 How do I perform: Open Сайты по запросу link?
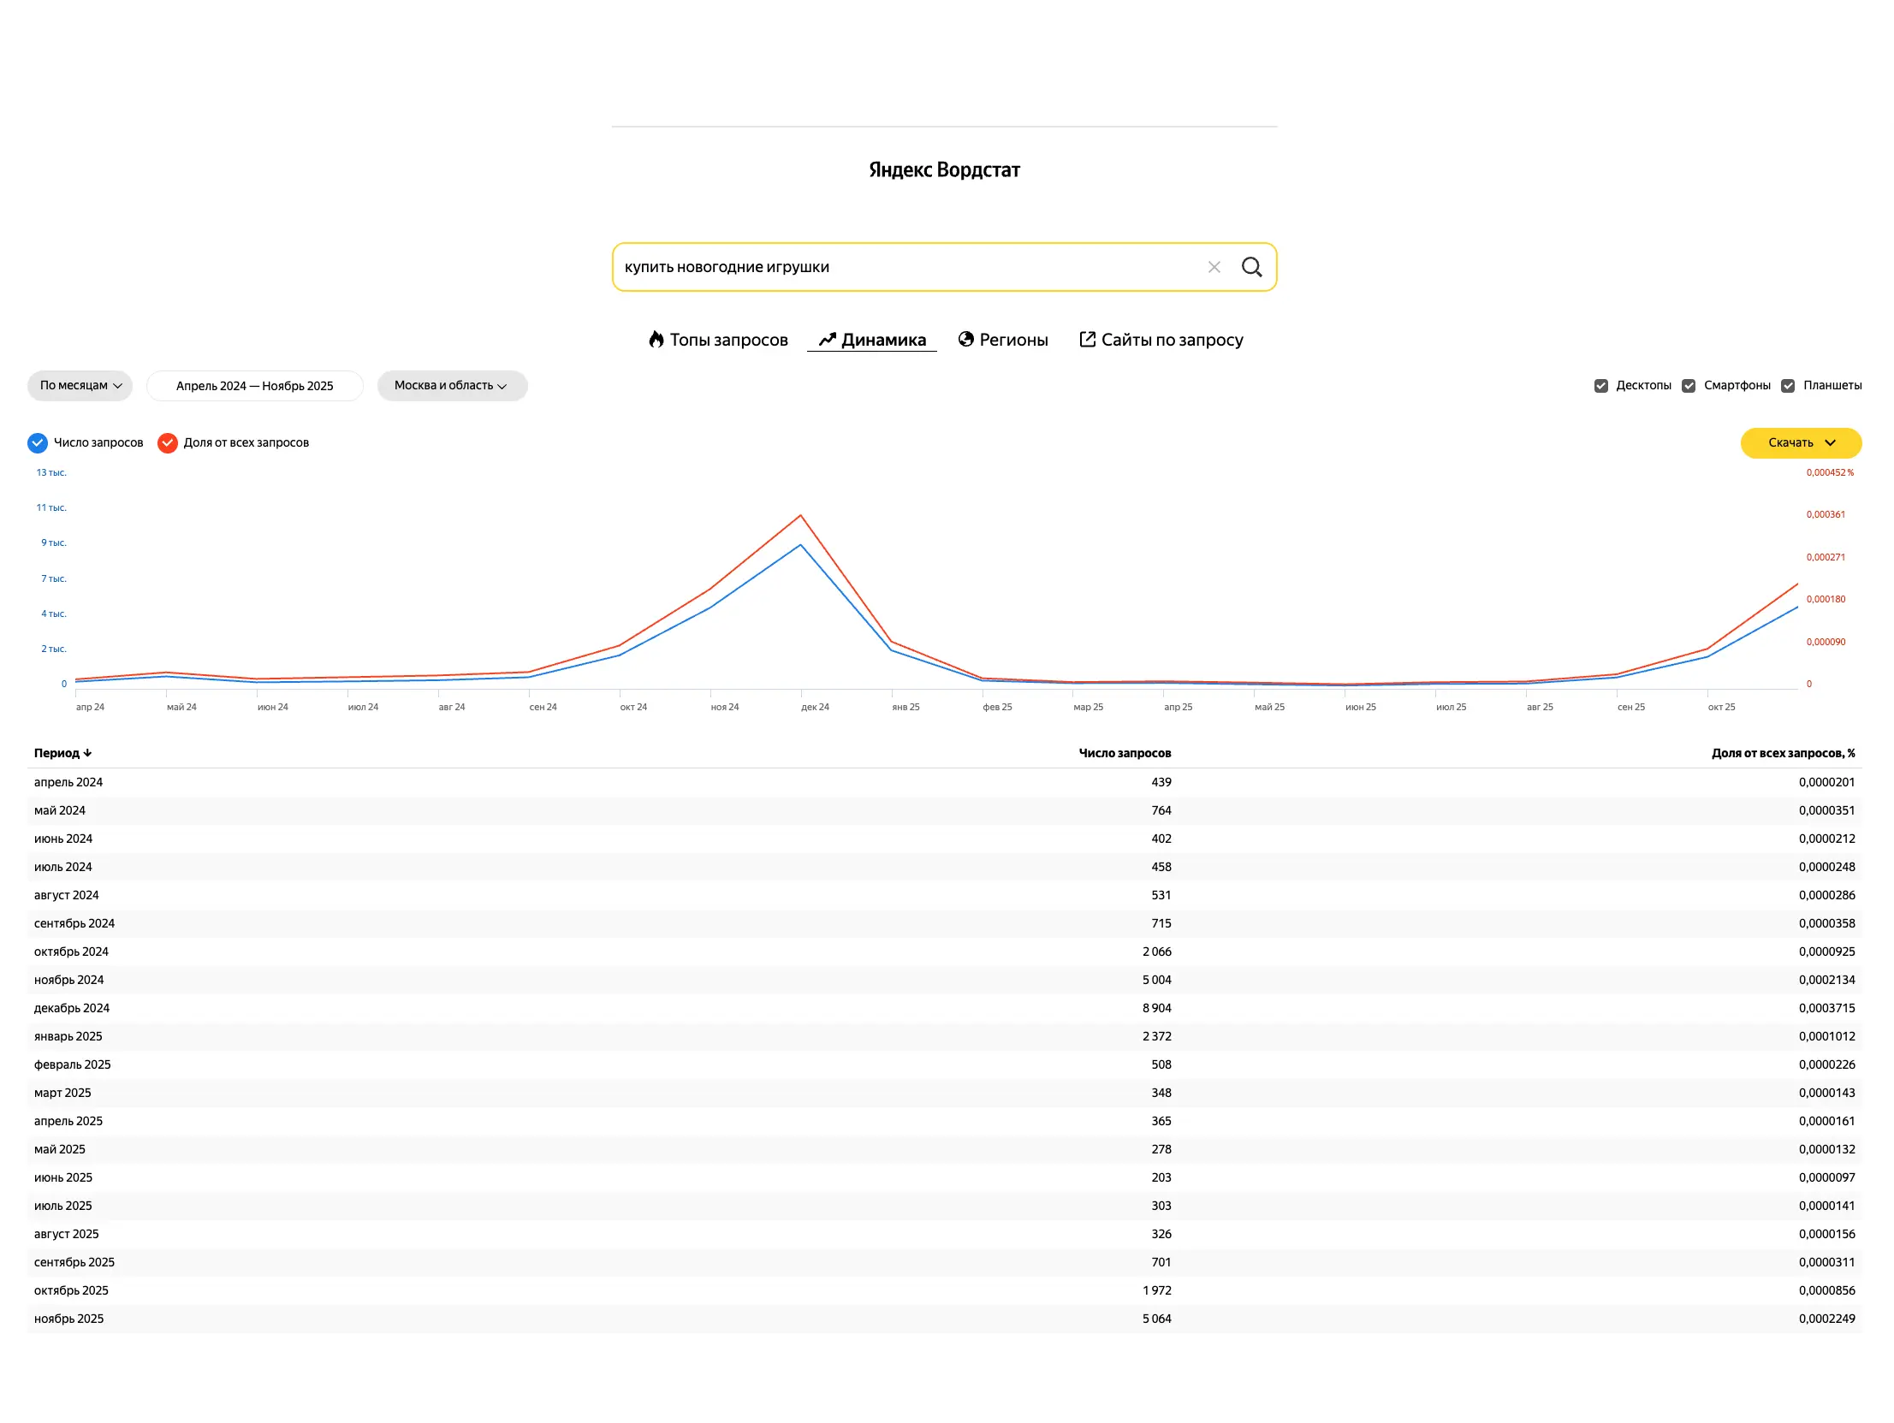[1171, 340]
